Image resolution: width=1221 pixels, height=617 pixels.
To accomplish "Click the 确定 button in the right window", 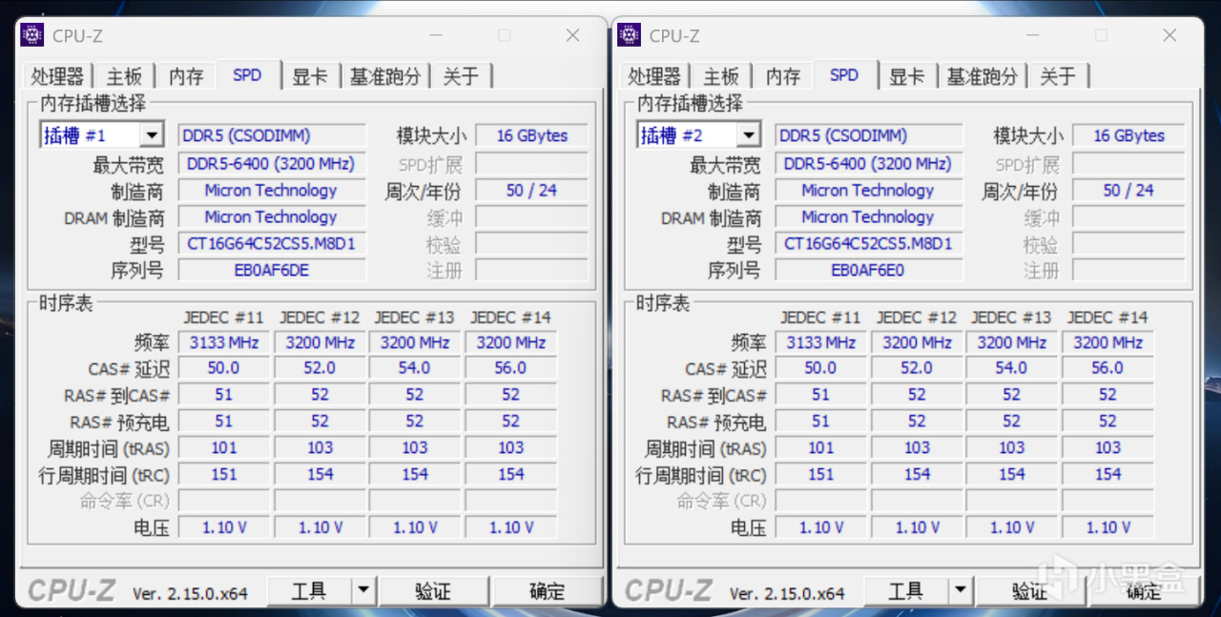I will click(1144, 591).
